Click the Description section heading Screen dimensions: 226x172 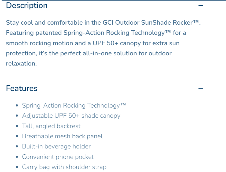point(27,5)
